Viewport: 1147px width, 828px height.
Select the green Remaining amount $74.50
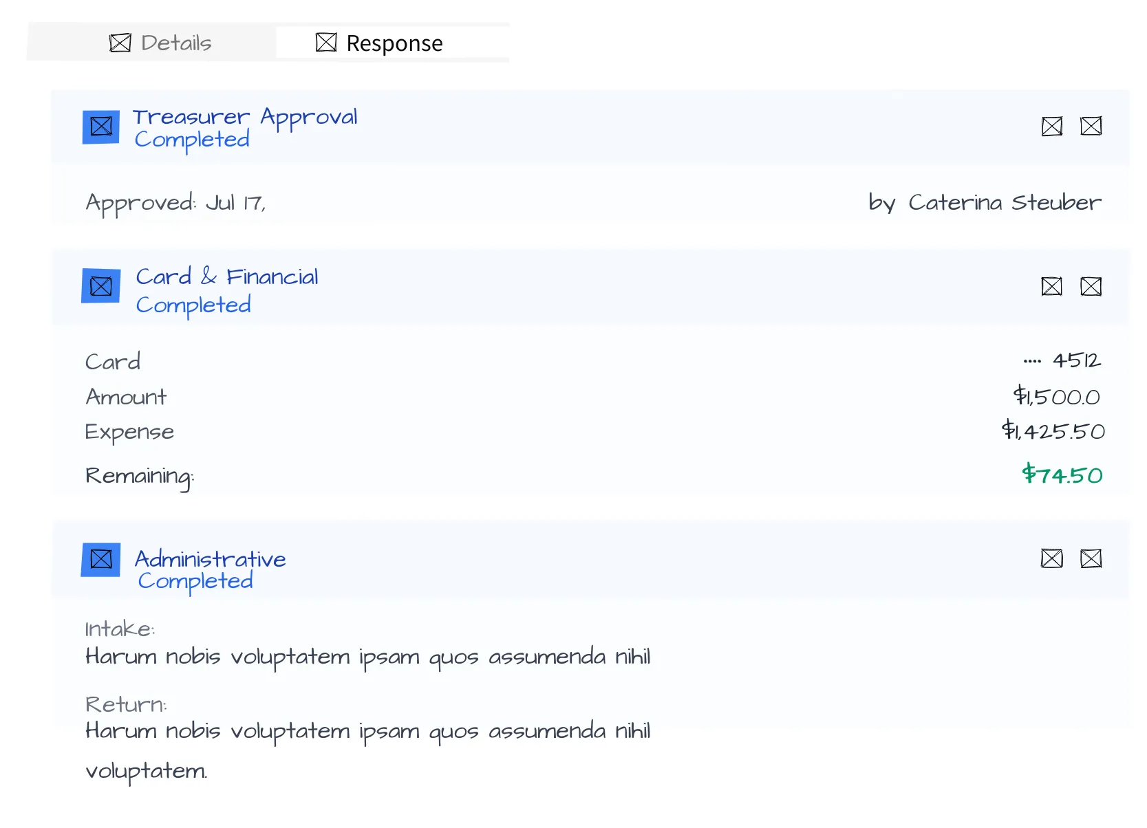tap(1063, 475)
